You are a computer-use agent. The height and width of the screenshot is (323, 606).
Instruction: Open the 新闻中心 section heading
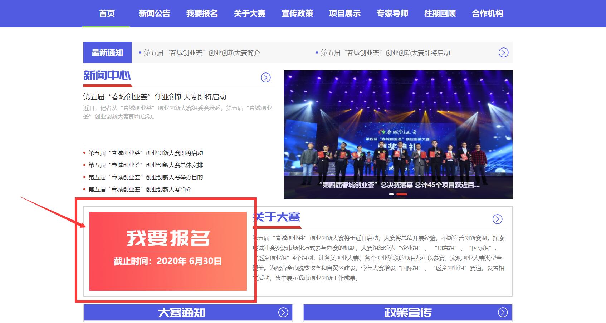(107, 75)
